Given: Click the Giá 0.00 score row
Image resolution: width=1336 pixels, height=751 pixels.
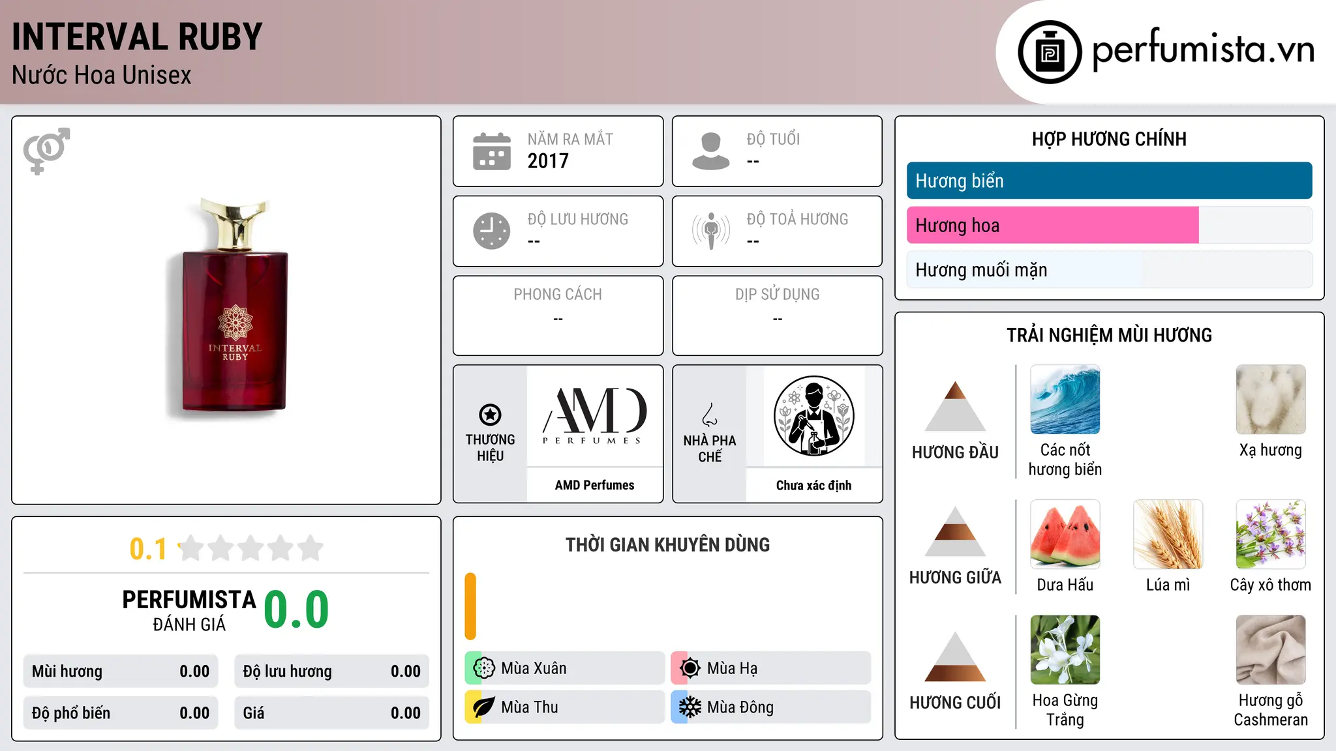Looking at the screenshot, I should coord(331,713).
